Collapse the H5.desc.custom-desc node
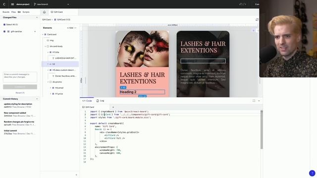 pyautogui.click(x=48, y=70)
